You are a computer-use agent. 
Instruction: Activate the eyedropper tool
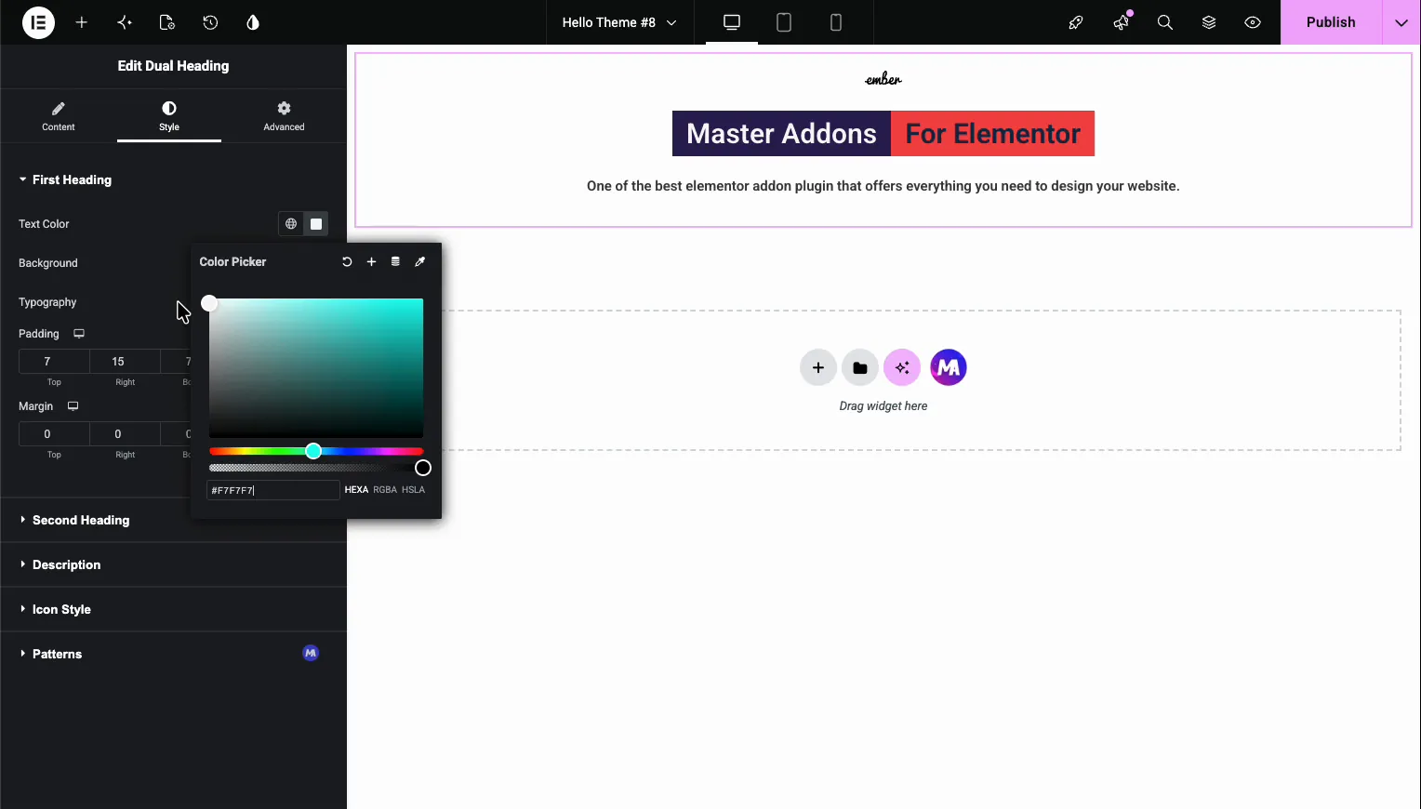tap(419, 262)
